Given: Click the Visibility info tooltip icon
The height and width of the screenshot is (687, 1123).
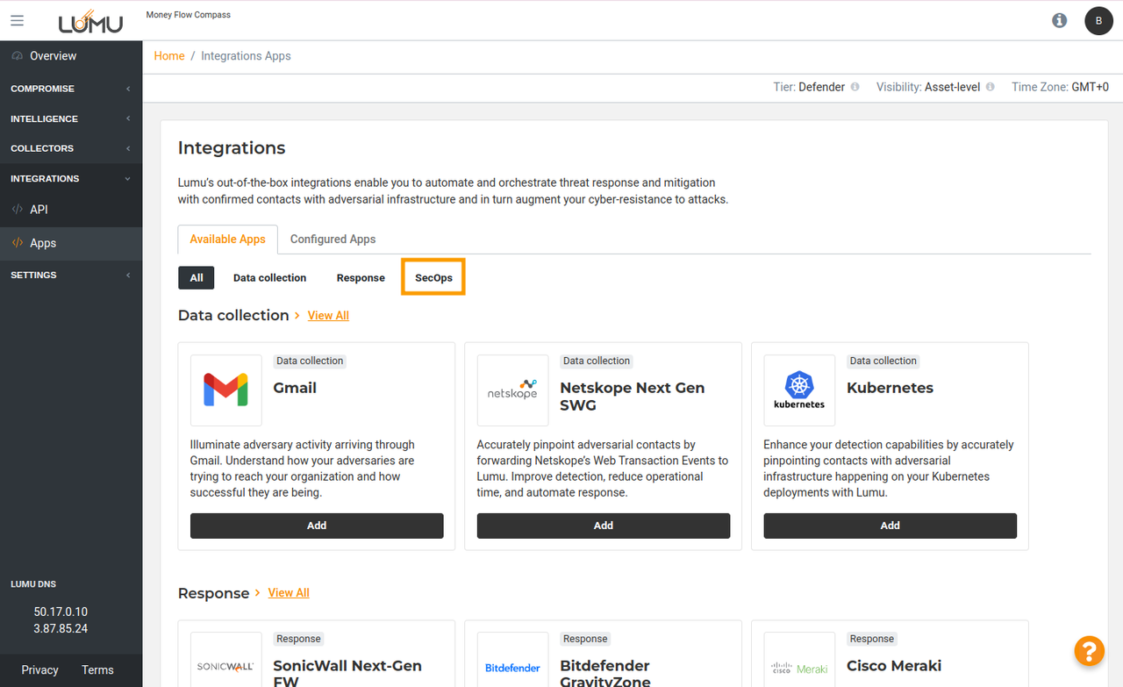Looking at the screenshot, I should [990, 87].
